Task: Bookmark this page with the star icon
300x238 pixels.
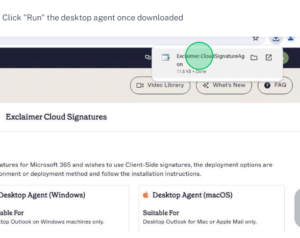Action: tap(256, 38)
